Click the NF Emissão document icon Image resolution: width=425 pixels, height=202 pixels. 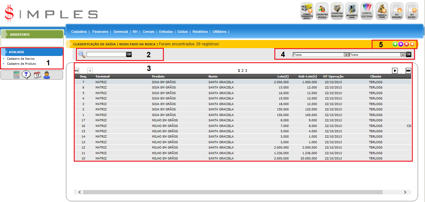(397, 11)
